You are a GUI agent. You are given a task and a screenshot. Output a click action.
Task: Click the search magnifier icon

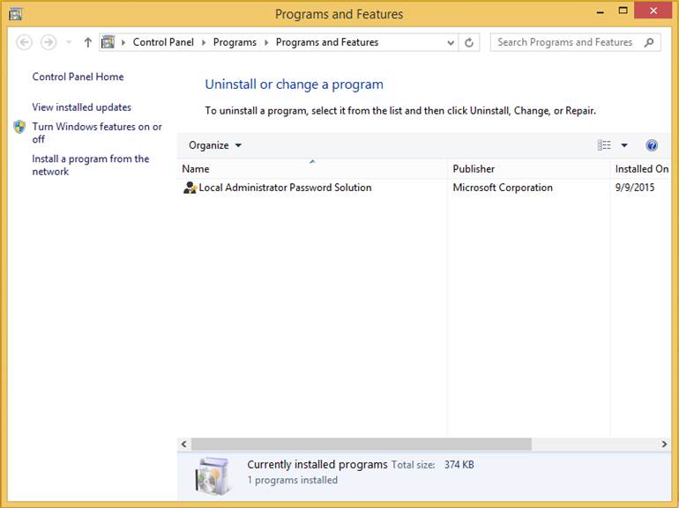(x=649, y=42)
